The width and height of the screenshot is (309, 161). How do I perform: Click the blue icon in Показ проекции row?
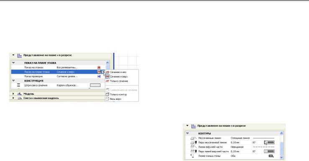(x=99, y=76)
